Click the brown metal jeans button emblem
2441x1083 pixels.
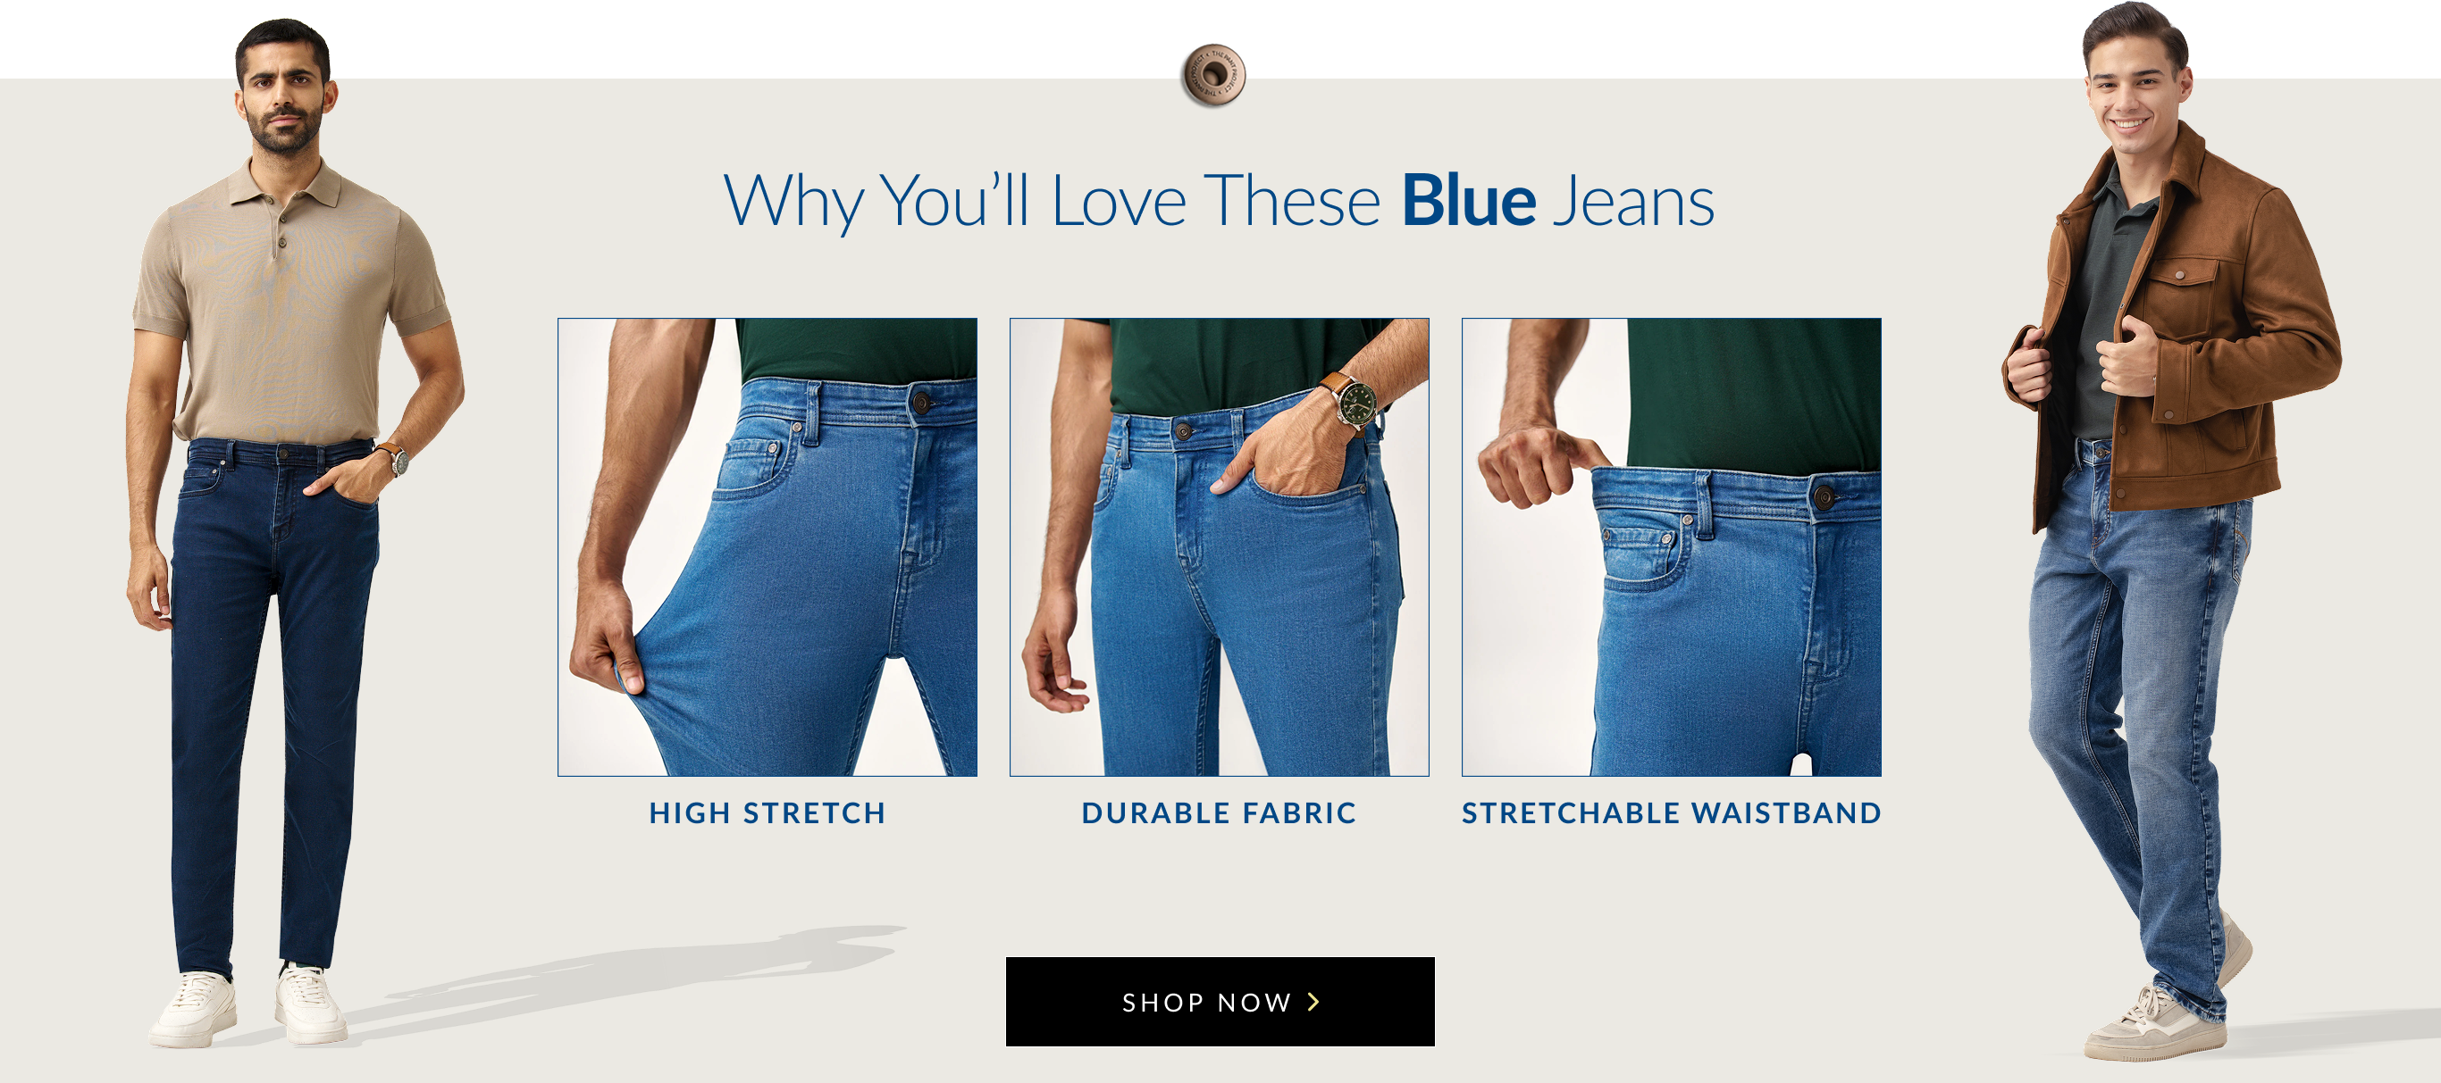click(x=1213, y=75)
